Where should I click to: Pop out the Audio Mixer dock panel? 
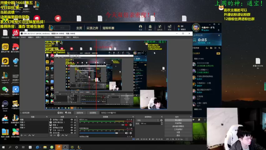point(133,117)
